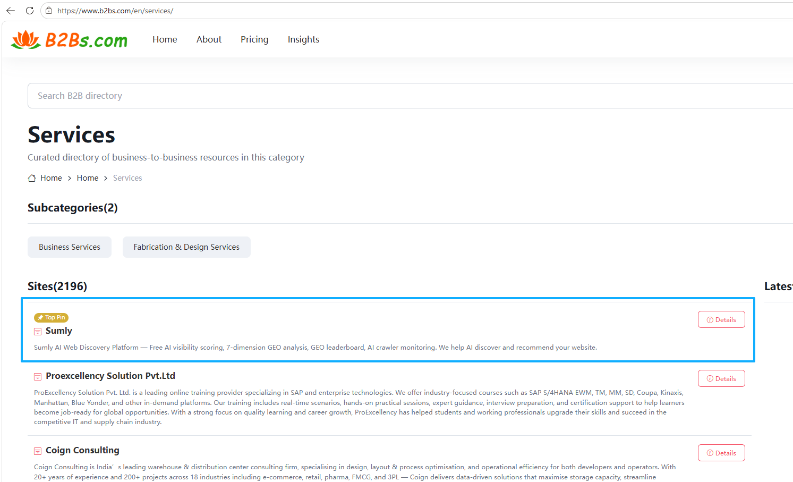Click the browser back arrow
Viewport: 793px width, 482px height.
[11, 11]
